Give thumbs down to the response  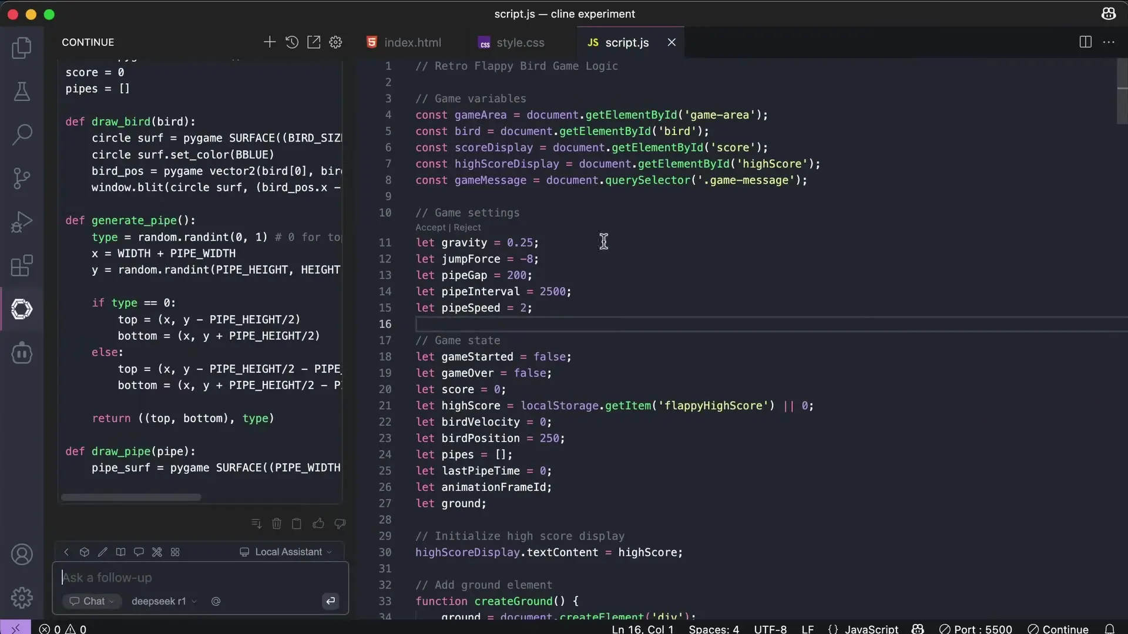340,523
